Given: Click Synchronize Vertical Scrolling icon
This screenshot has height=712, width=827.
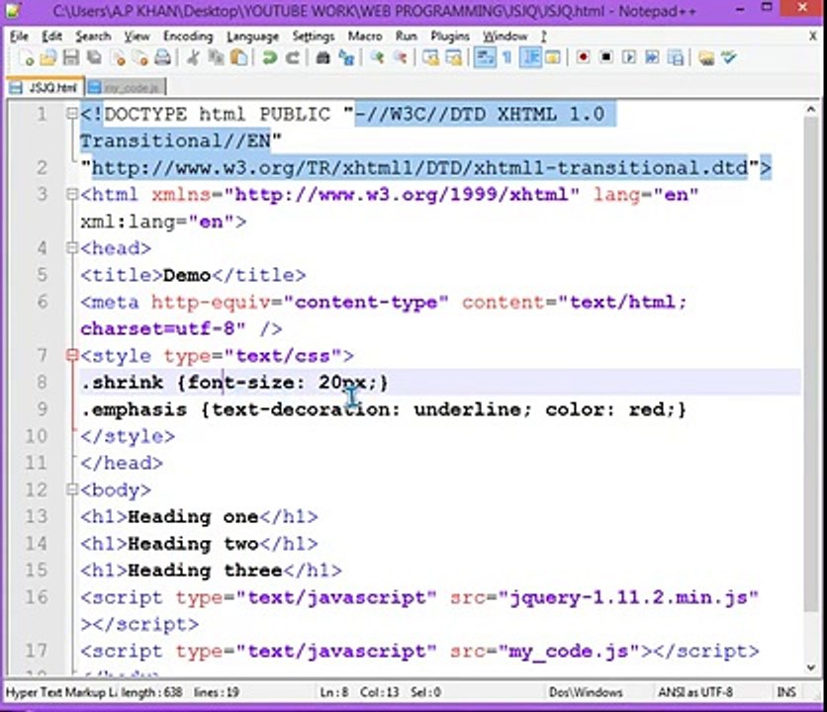Looking at the screenshot, I should [x=430, y=57].
